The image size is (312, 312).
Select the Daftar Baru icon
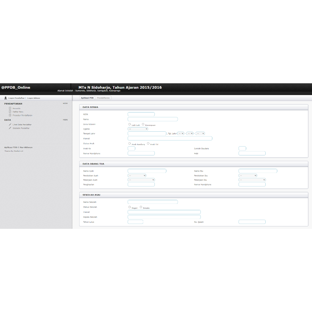(x=10, y=112)
